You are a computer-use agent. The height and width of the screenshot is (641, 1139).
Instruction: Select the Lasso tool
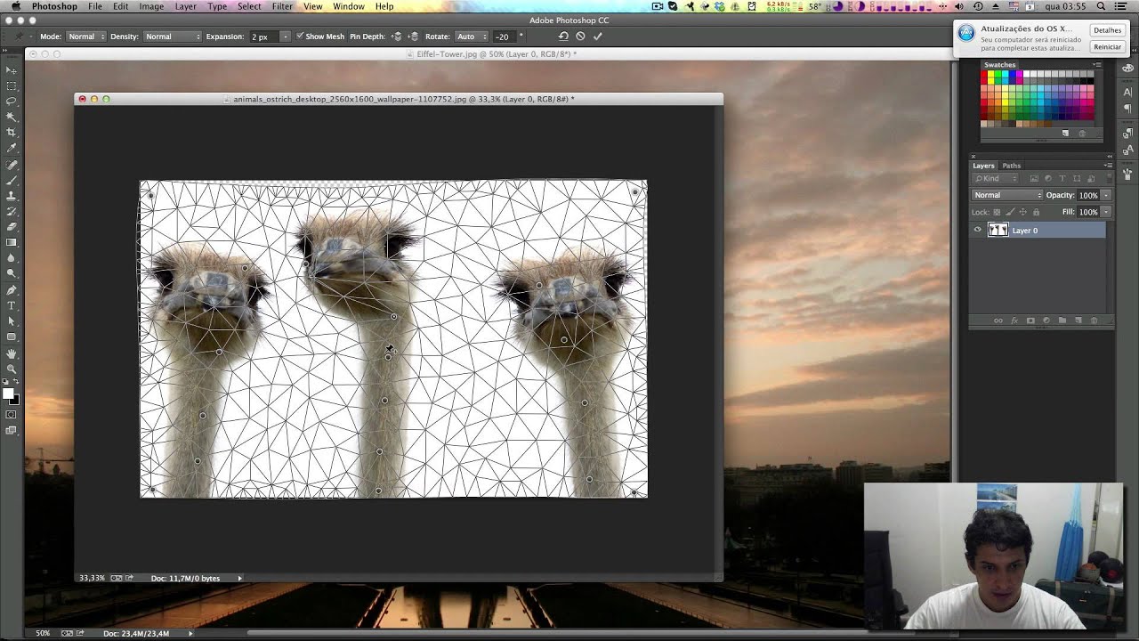point(12,101)
